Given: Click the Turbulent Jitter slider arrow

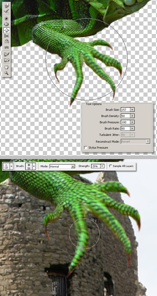Looking at the screenshot, I should click(132, 135).
